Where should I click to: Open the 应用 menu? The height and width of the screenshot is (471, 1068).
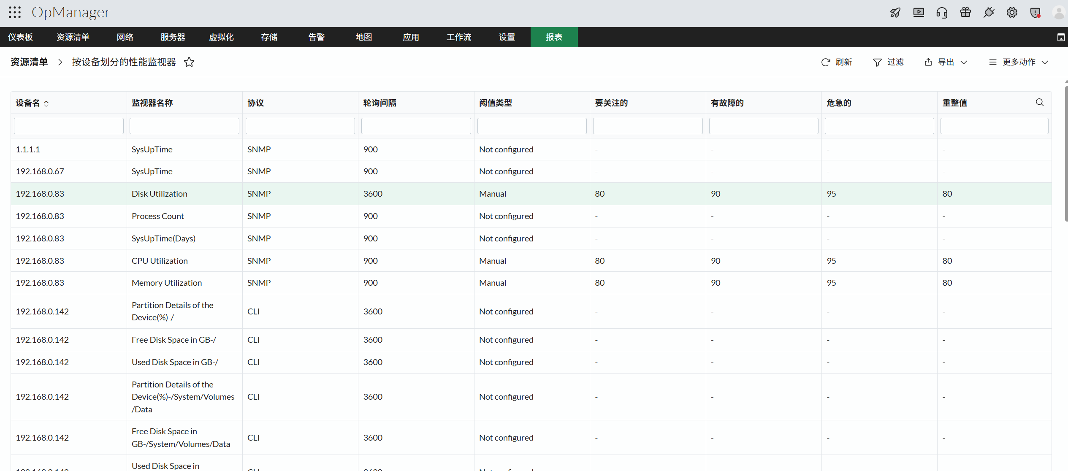(411, 37)
